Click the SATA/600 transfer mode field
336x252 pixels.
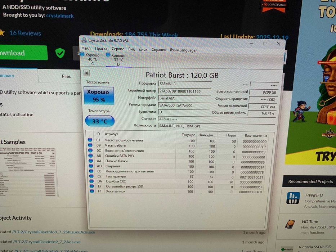pos(184,105)
